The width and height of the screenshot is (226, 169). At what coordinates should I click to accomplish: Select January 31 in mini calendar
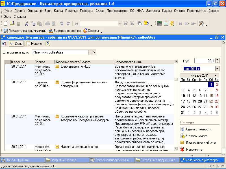[x=183, y=112]
